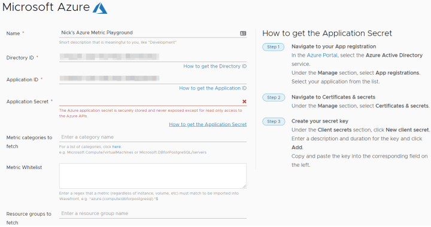The width and height of the screenshot is (431, 227).
Task: Click the 'Metric categories to fetch' label
Action: [29, 142]
